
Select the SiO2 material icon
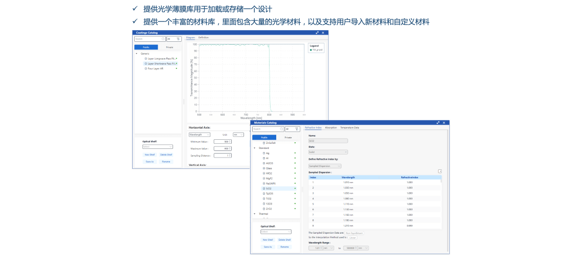(264, 188)
